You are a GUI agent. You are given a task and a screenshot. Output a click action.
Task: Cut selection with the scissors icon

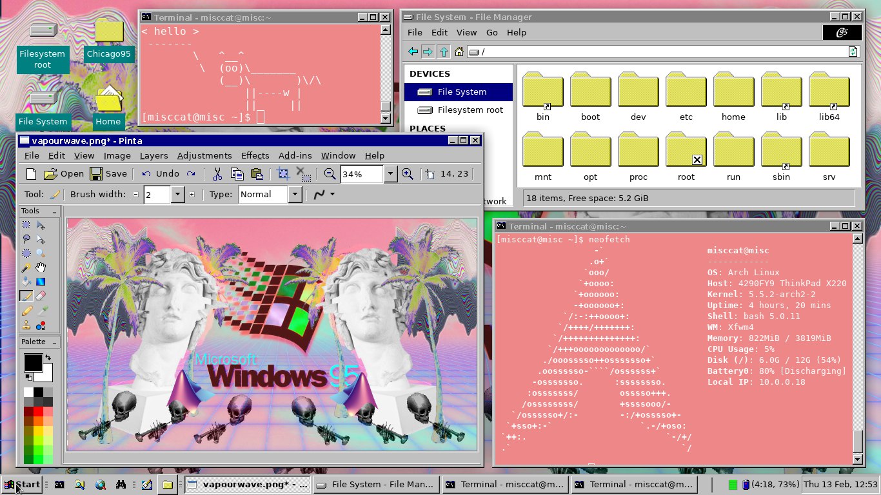[x=217, y=173]
